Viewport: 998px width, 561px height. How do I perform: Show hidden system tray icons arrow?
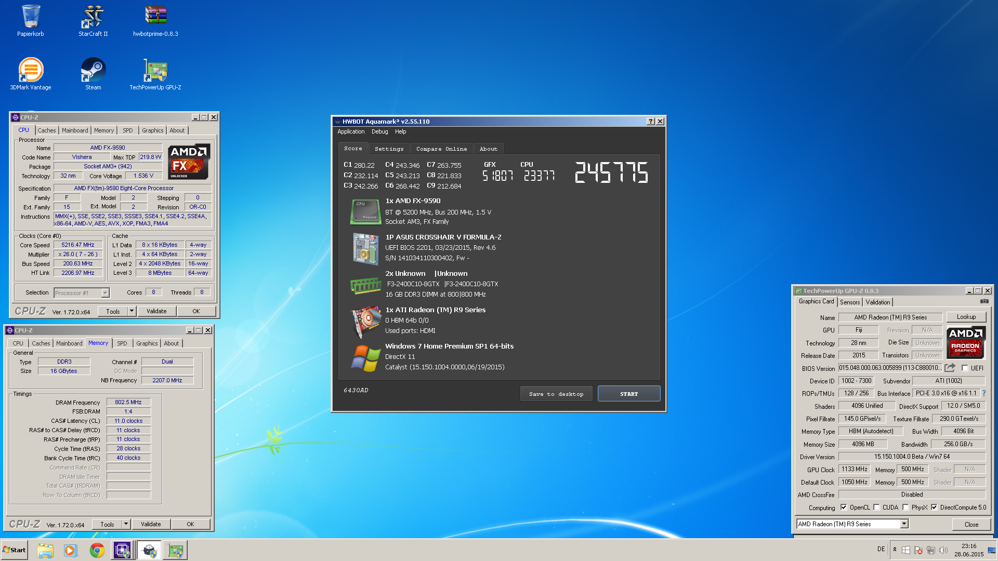point(895,550)
